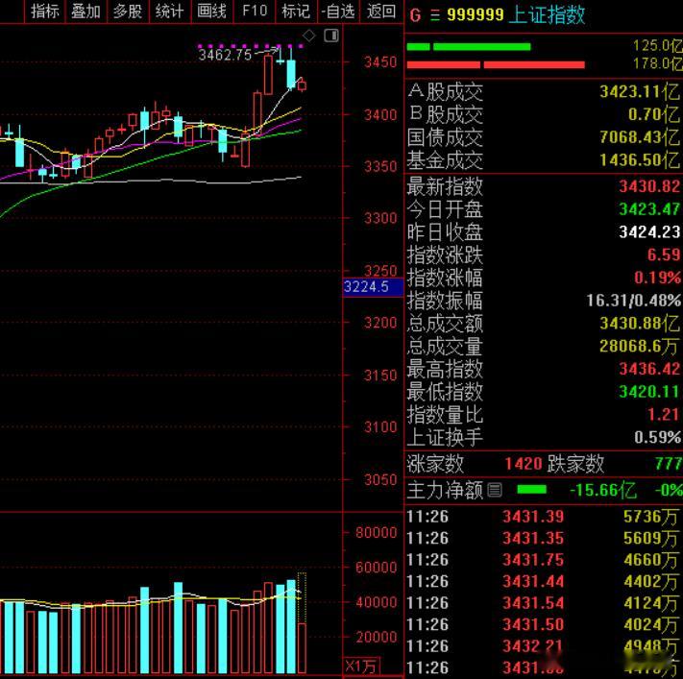The image size is (683, 679).
Task: Click the 主力净额 value -15.66亿
Action: 603,491
